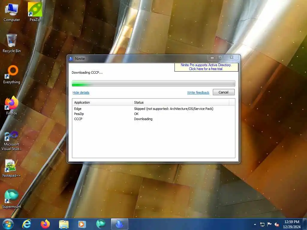
Task: Click the Ninite taskbar button
Action: (119, 224)
